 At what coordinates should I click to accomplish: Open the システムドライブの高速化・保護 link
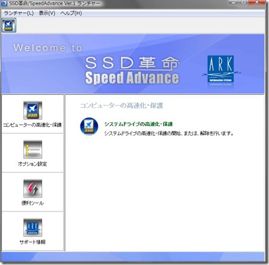tap(138, 124)
